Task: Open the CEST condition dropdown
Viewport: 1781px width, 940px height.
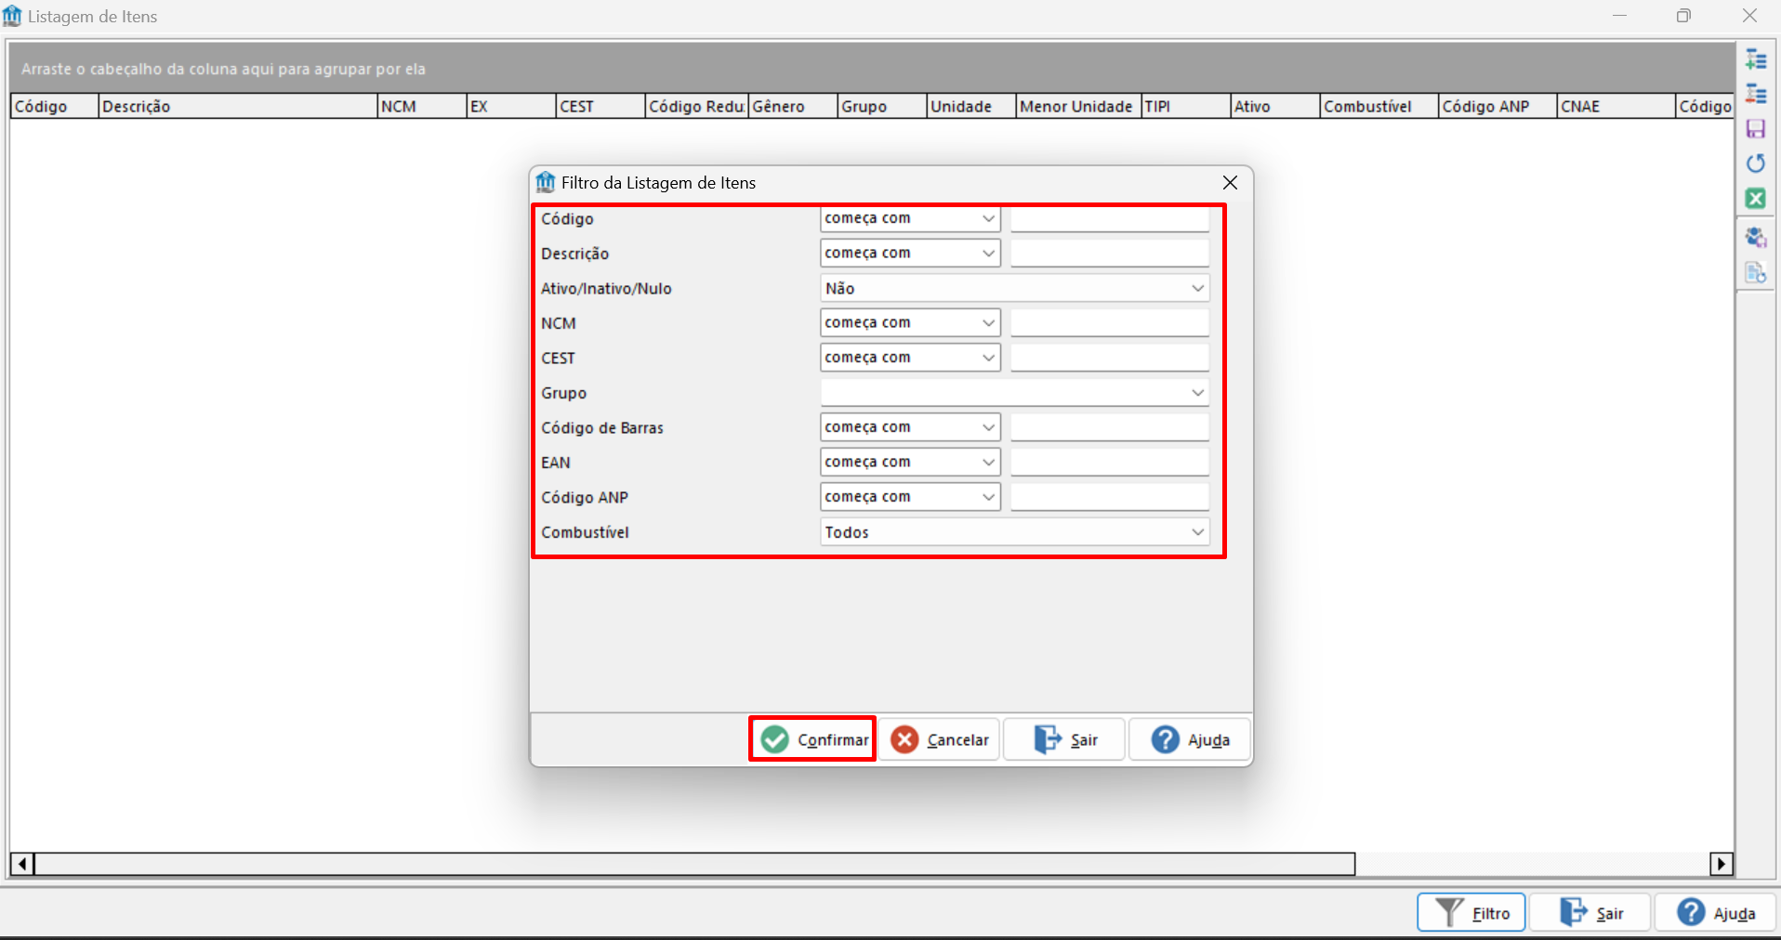Action: click(x=910, y=358)
